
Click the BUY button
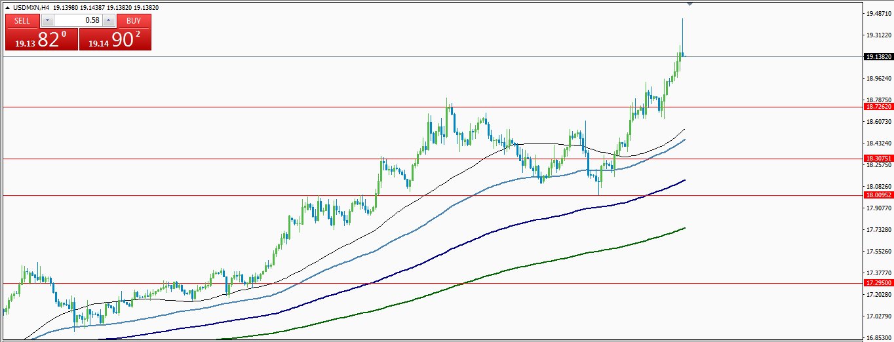(x=134, y=20)
